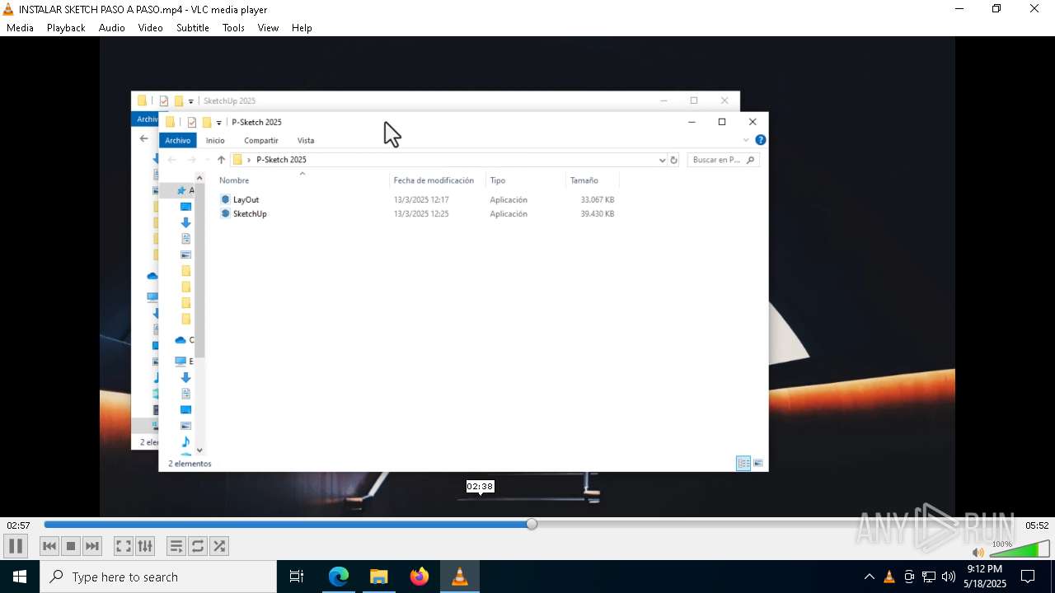
Task: Jump to previous media in playlist
Action: pyautogui.click(x=49, y=546)
